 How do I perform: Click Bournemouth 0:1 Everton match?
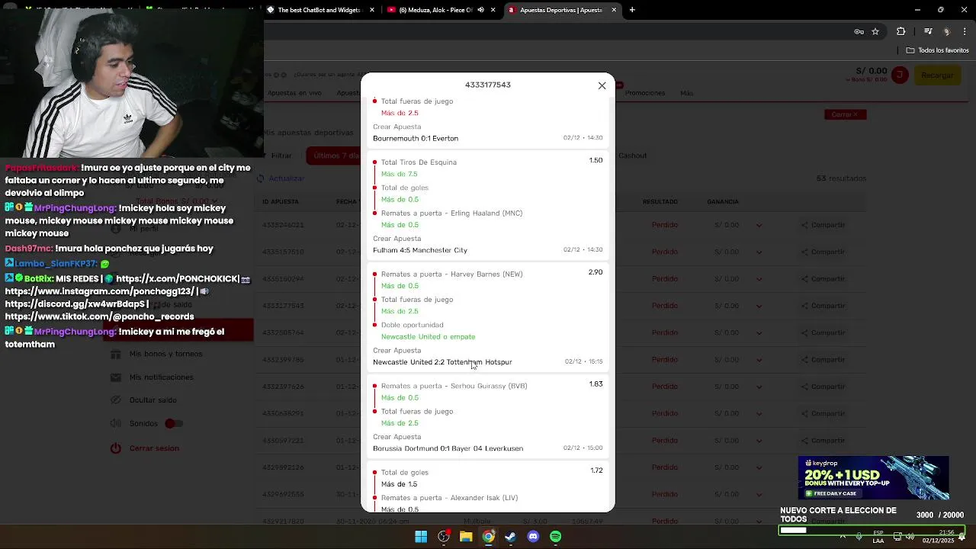(416, 138)
